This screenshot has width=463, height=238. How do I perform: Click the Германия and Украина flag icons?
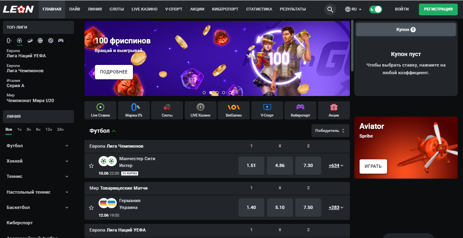click(x=107, y=203)
